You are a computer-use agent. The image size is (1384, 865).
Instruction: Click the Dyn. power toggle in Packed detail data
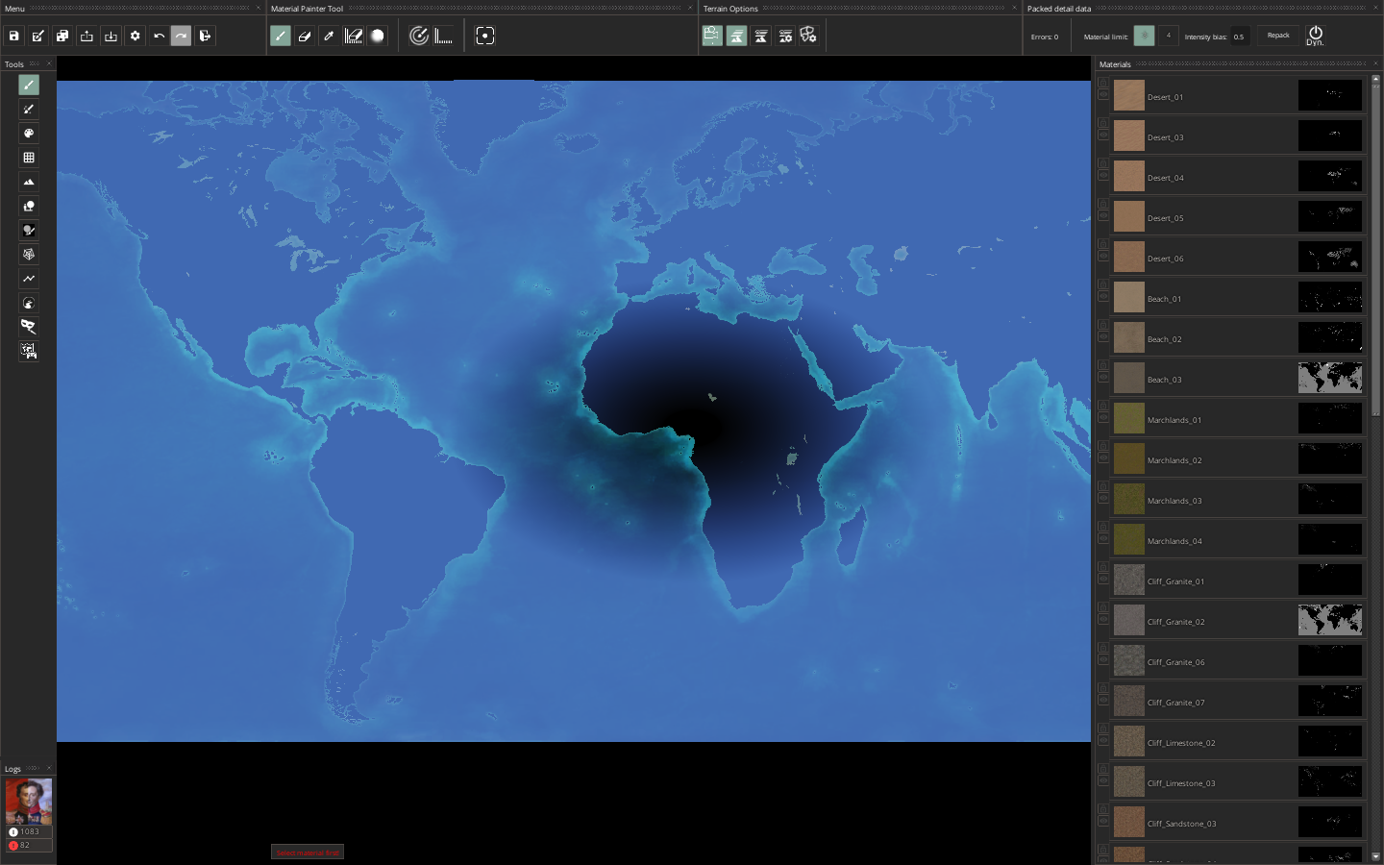(x=1316, y=34)
